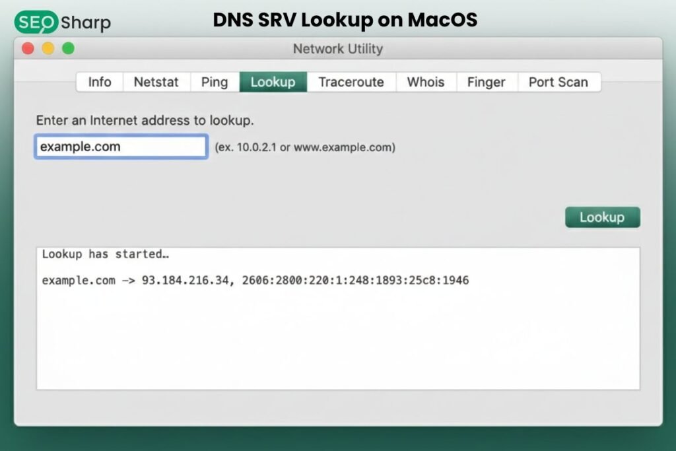Activate the Lookup tab
Viewport: 676px width, 451px height.
coord(273,82)
